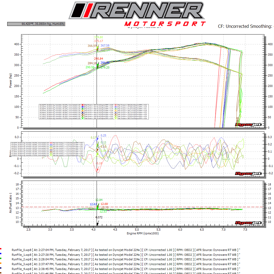This screenshot has height=274, width=274.
Task: Click the 'Max Power = 406.76' legend row
Action: 99,118
